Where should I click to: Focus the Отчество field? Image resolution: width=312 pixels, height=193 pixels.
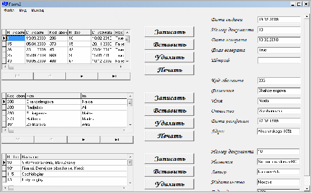click(x=279, y=111)
